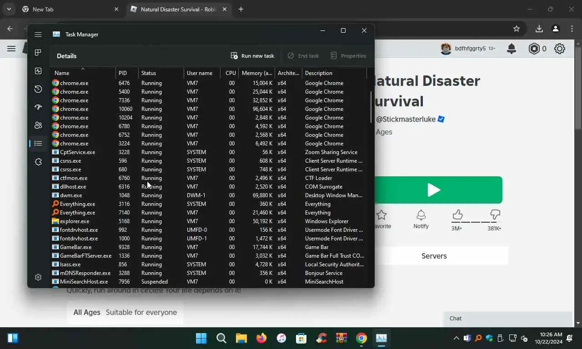Open Processes page in Task Manager sidebar
The image size is (582, 349).
click(38, 53)
